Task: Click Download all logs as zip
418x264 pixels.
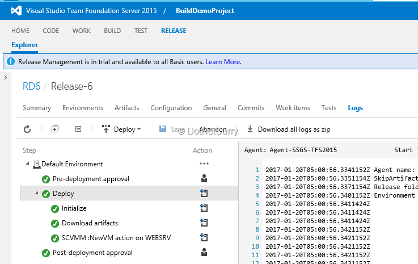Action: (x=294, y=129)
